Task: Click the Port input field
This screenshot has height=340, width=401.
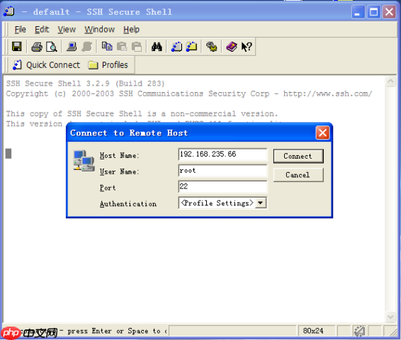Action: pyautogui.click(x=222, y=186)
